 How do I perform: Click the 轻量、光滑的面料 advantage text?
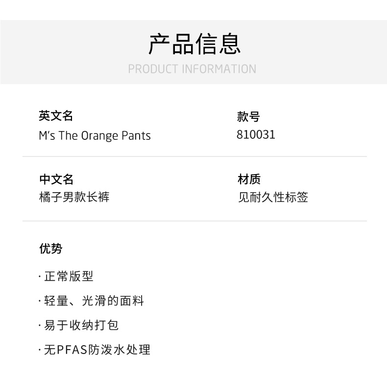coord(94,301)
